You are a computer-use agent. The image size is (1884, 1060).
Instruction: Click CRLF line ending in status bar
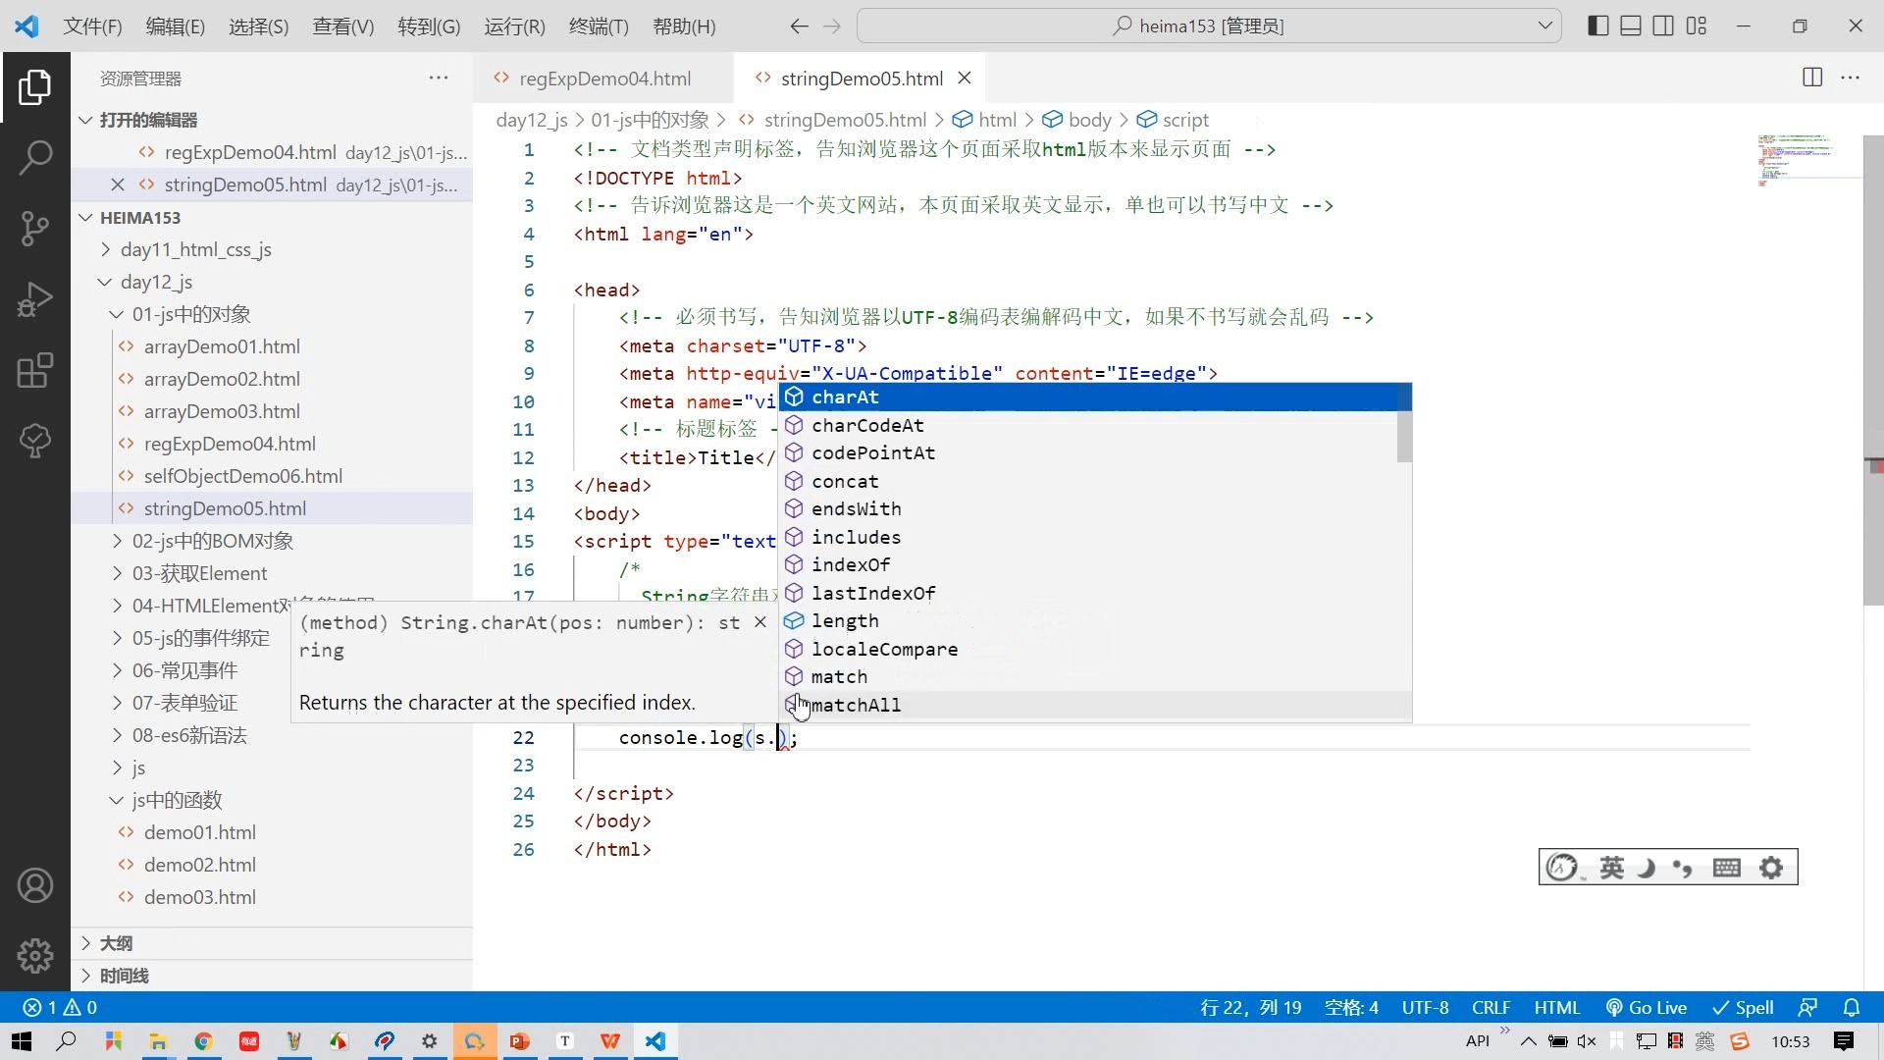coord(1490,1007)
